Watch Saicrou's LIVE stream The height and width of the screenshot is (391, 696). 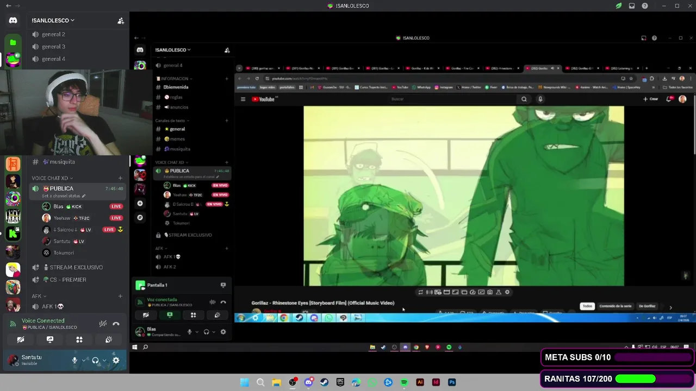tap(109, 230)
